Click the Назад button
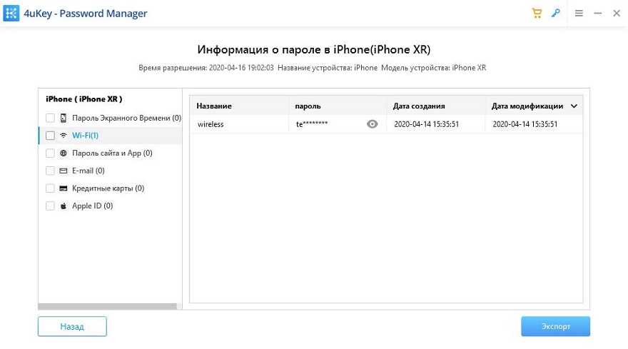This screenshot has height=349, width=628. [x=73, y=327]
